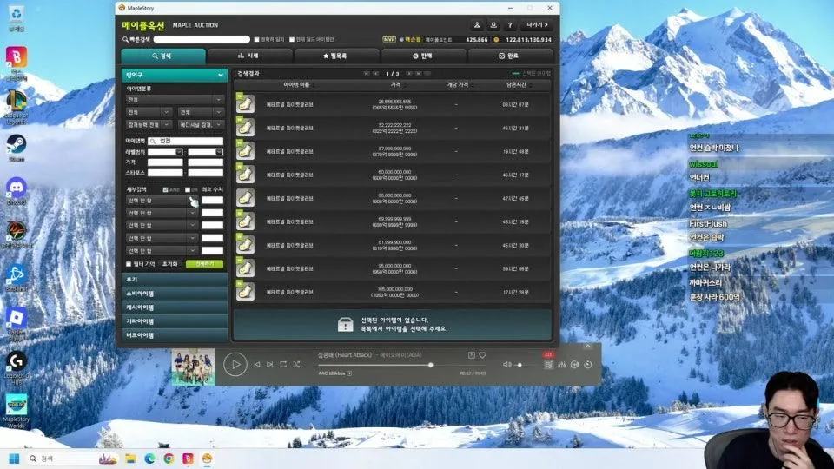Collapse the 방어구 category header
The image size is (834, 469).
click(x=175, y=75)
